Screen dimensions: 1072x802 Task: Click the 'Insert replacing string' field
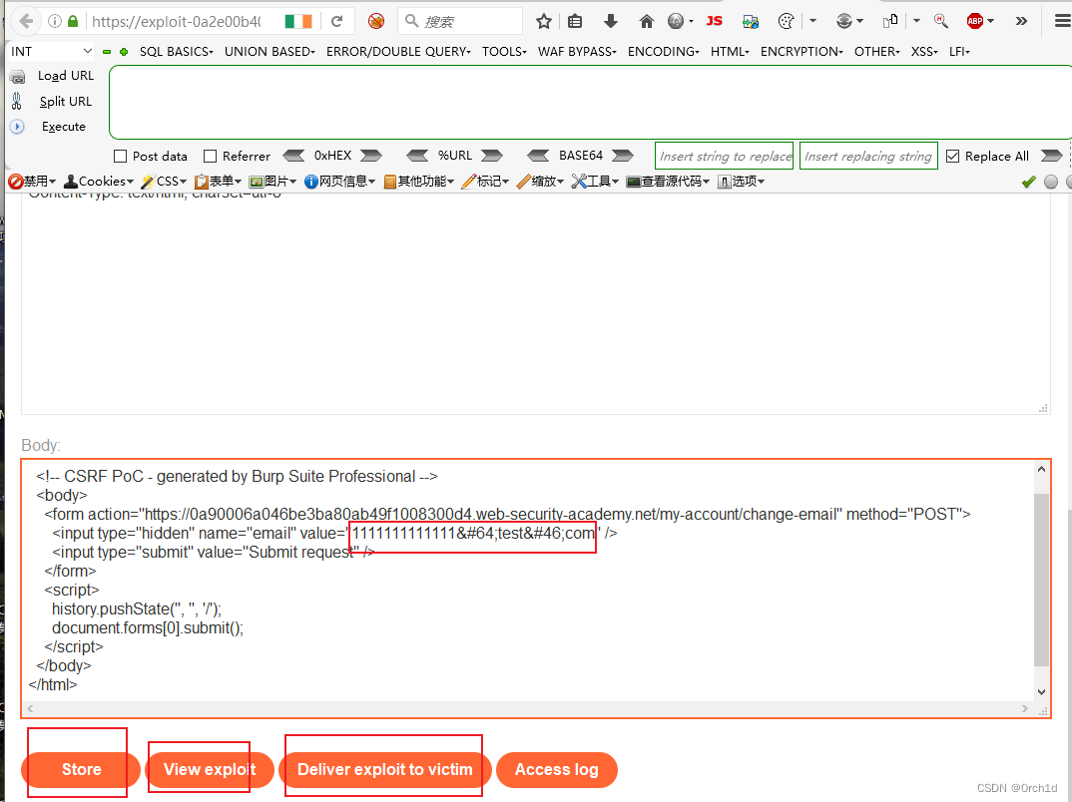pos(868,156)
